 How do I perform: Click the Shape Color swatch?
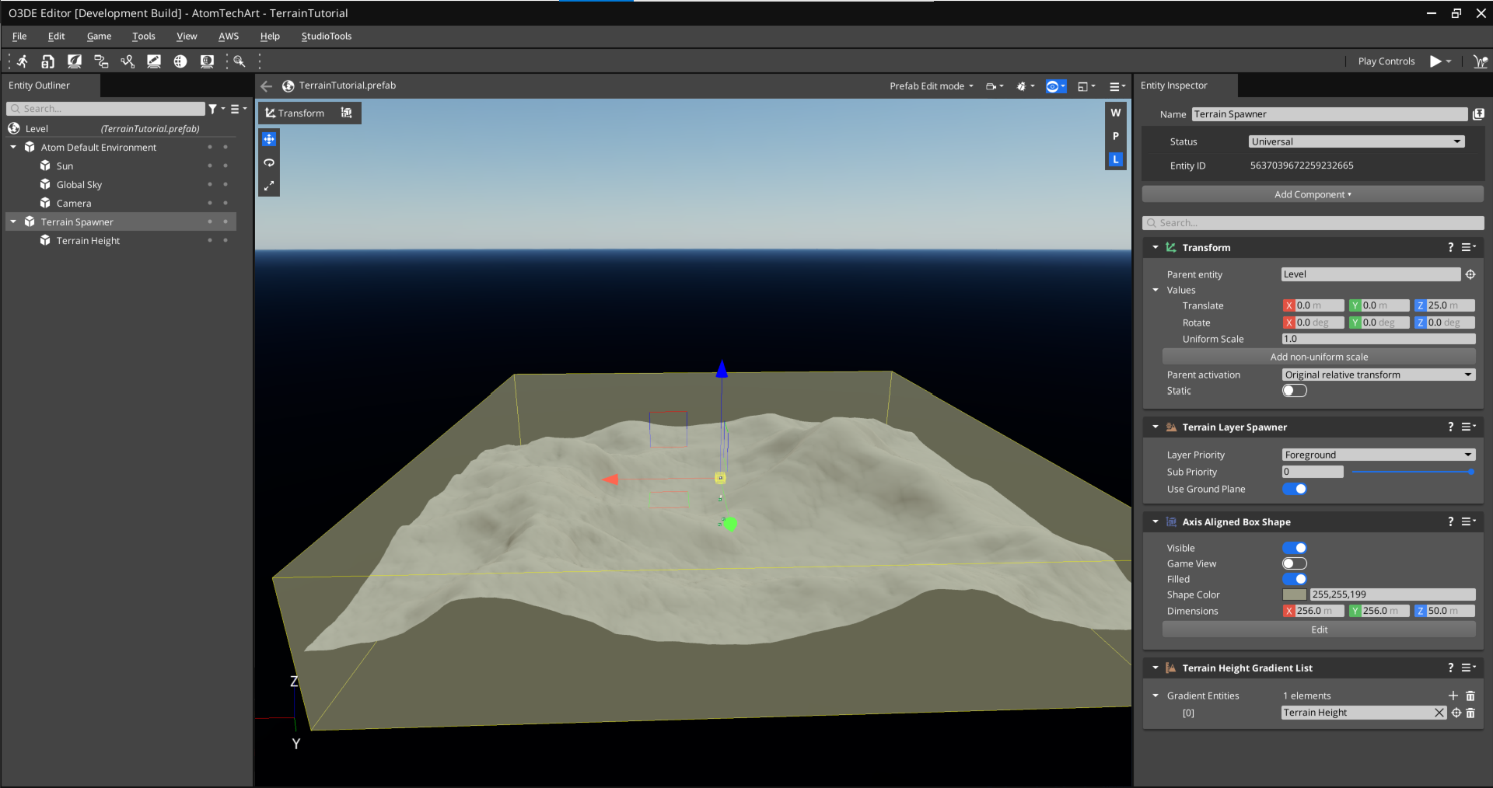[1294, 594]
